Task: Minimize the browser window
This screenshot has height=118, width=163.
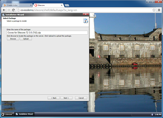Action: pyautogui.click(x=148, y=2)
